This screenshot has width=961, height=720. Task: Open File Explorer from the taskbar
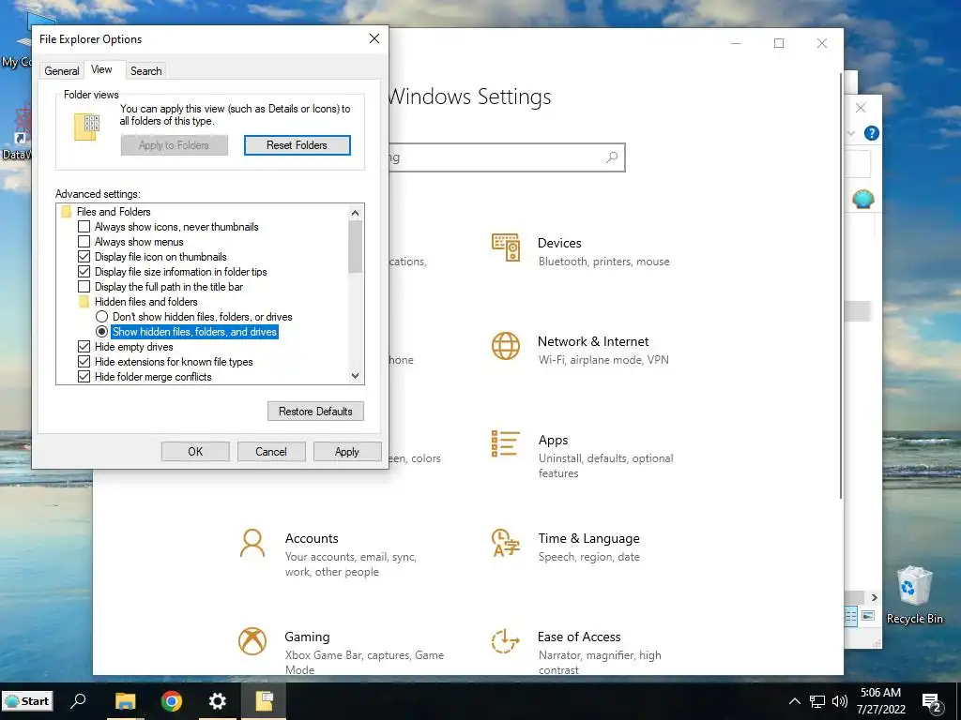point(125,701)
